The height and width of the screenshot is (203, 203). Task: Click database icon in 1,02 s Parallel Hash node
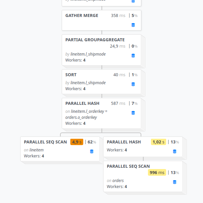tap(174, 151)
